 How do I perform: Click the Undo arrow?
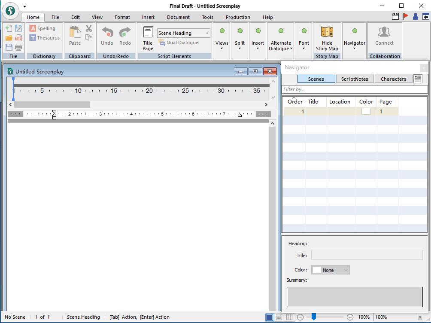[107, 36]
